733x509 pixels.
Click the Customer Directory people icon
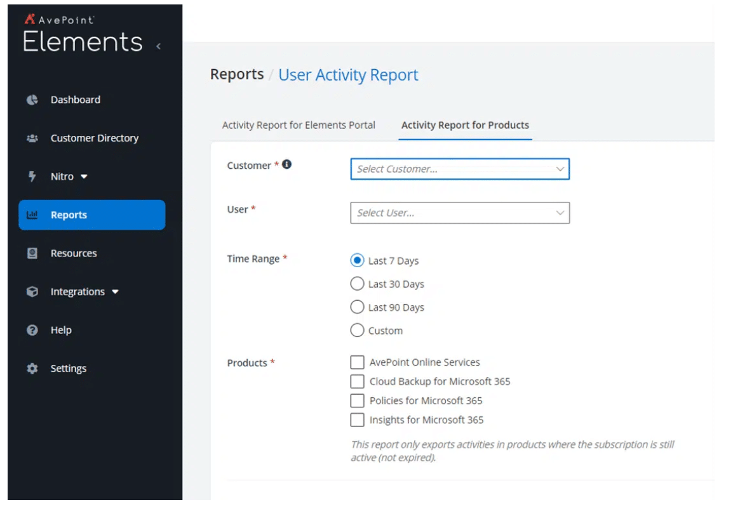tap(32, 138)
